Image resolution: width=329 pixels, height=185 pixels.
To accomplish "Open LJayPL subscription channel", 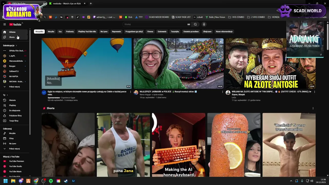I will pos(15,56).
